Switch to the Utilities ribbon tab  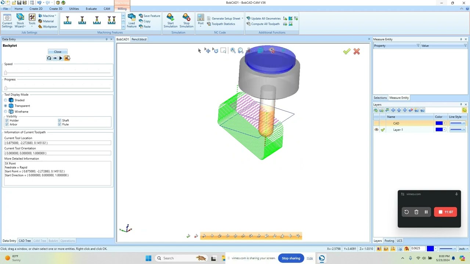74,9
